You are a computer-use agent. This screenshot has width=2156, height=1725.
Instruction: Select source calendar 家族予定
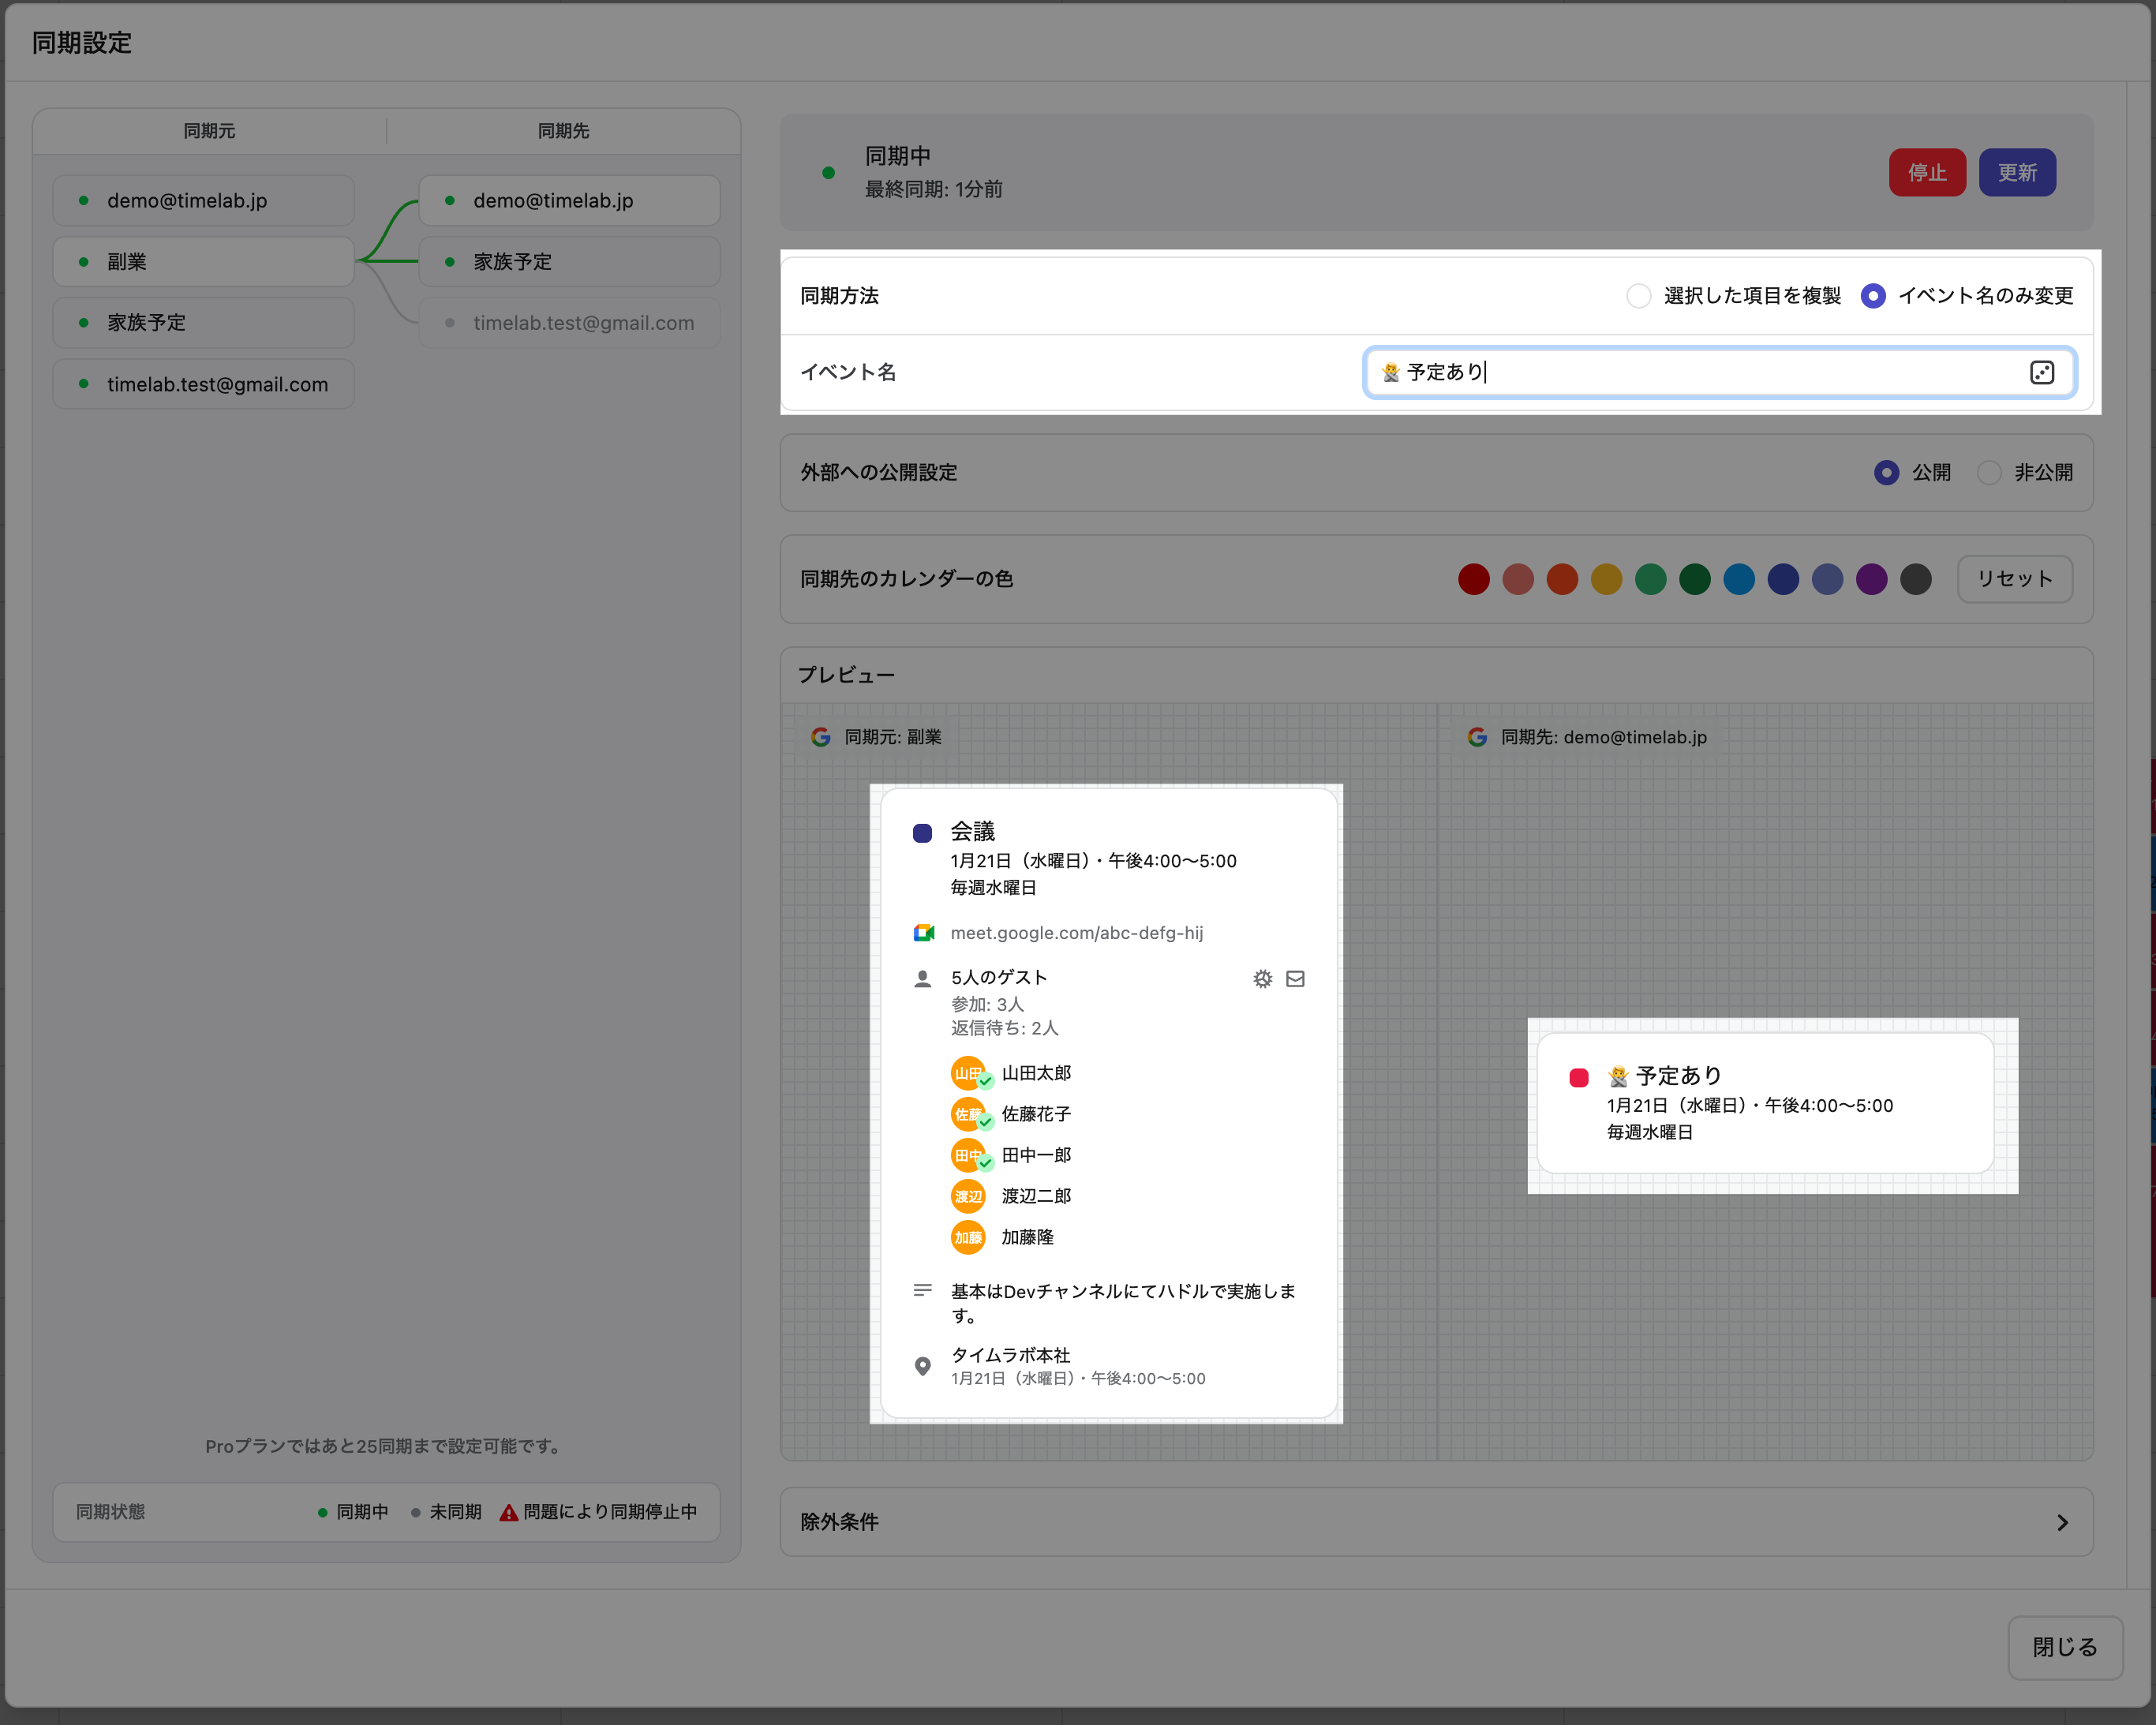[203, 323]
